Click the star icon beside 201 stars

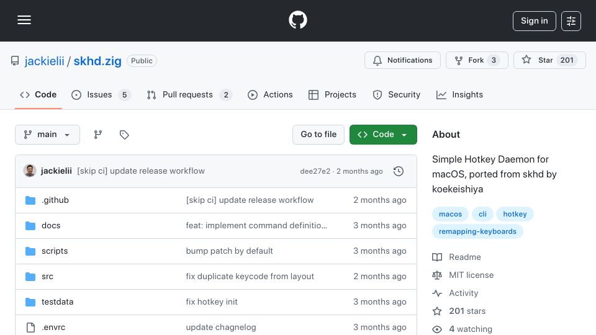tap(437, 311)
